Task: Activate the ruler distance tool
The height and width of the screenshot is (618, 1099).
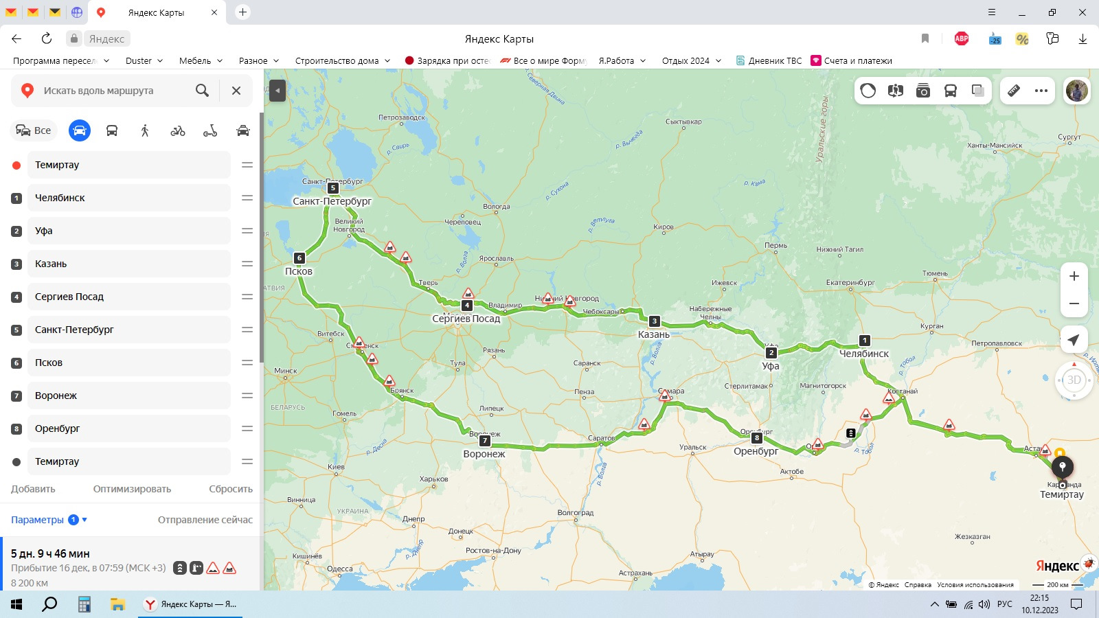Action: pyautogui.click(x=1014, y=91)
